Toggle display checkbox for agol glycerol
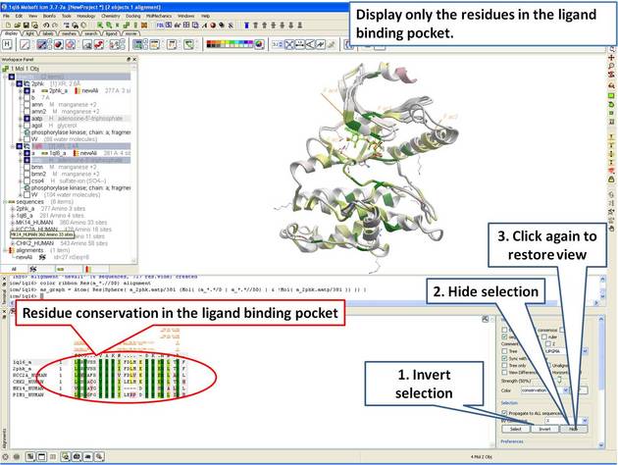This screenshot has height=465, width=618. 26,126
